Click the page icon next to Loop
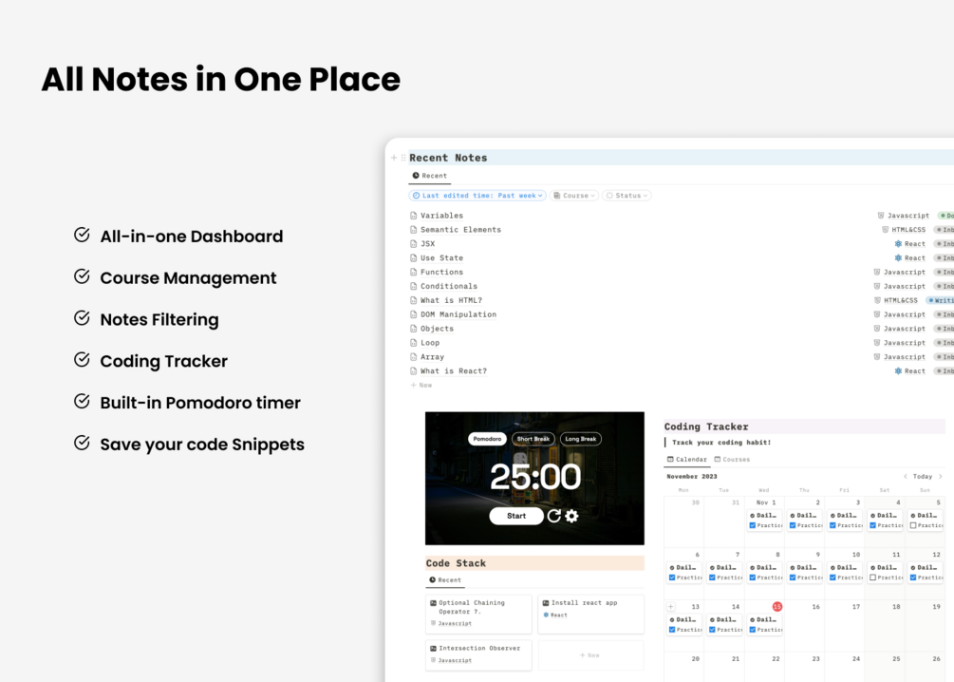The height and width of the screenshot is (682, 954). point(414,343)
